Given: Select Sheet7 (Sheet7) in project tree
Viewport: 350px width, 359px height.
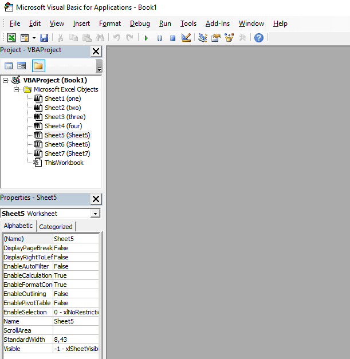Looking at the screenshot, I should point(68,153).
